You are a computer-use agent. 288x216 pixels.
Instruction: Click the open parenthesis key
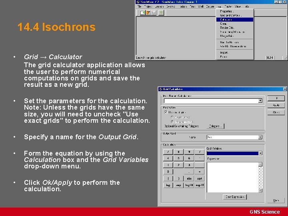tap(168, 178)
